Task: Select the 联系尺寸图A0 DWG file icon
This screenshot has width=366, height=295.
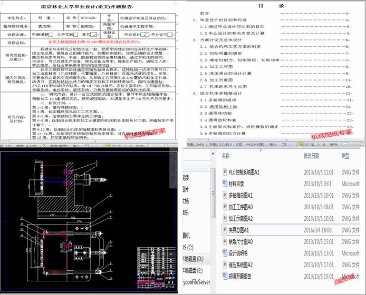Action: (225, 241)
